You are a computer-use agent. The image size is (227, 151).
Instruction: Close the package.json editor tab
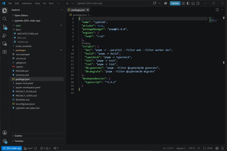[x=88, y=10]
